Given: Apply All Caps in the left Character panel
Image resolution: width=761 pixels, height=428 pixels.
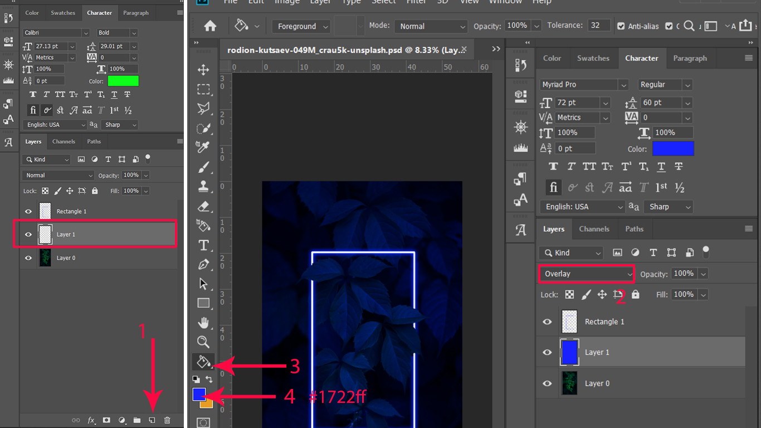Looking at the screenshot, I should [x=60, y=94].
